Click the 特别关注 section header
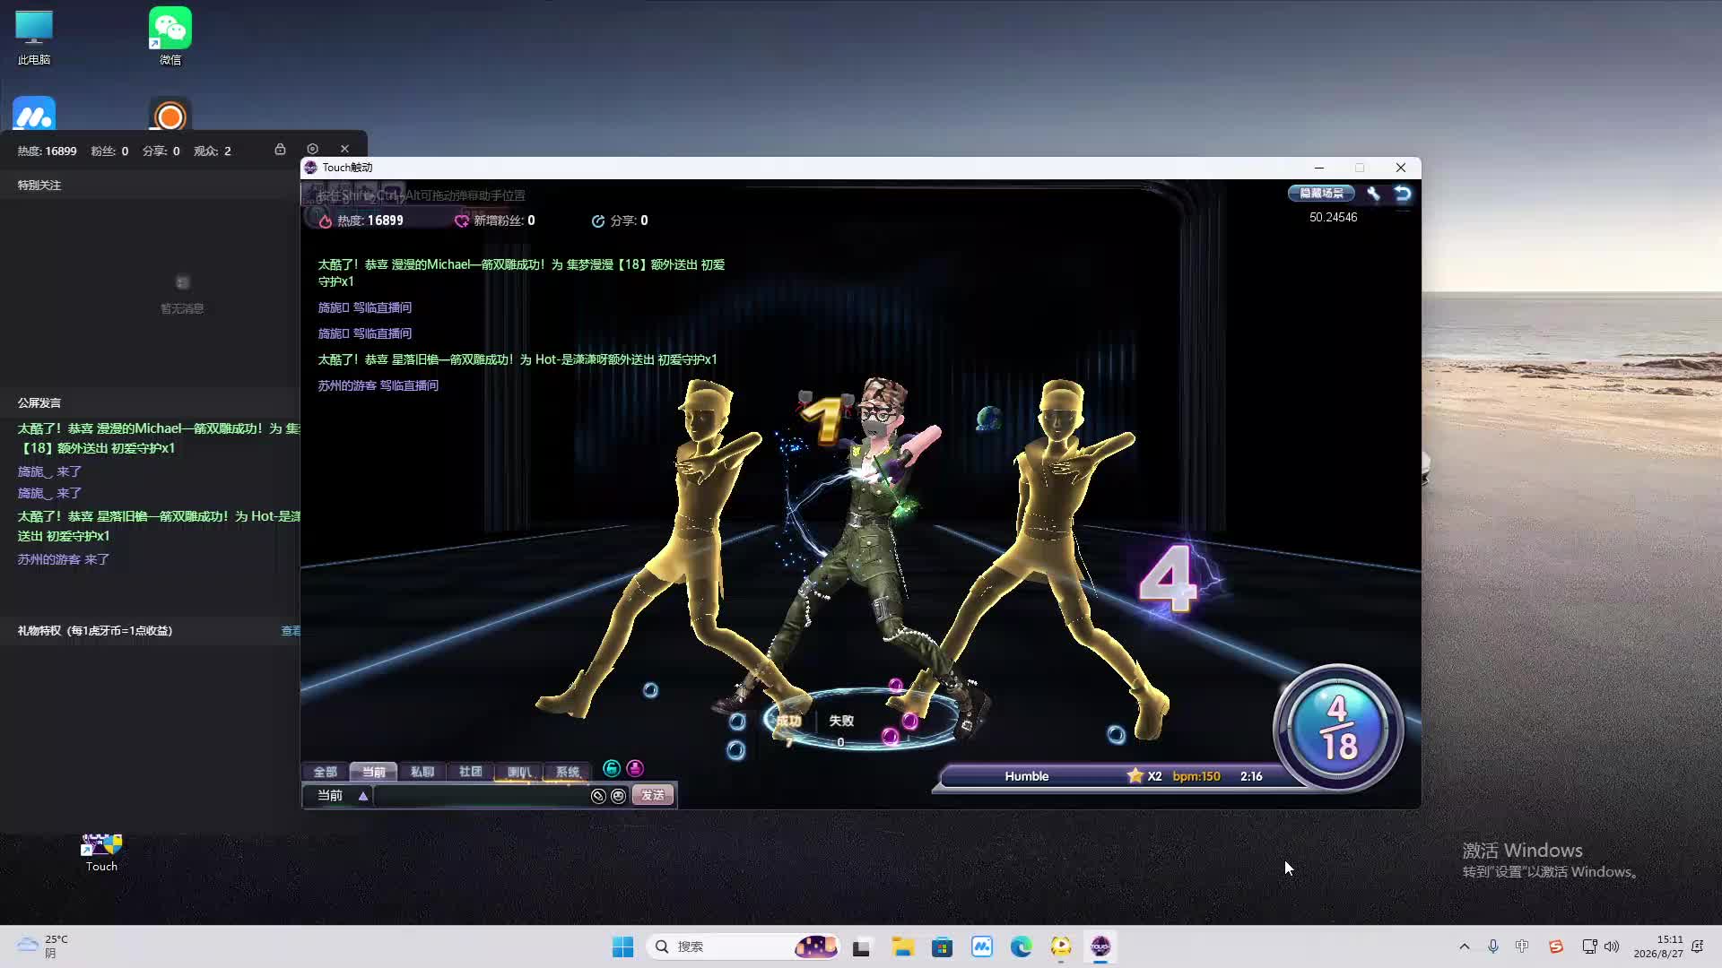 [x=39, y=186]
